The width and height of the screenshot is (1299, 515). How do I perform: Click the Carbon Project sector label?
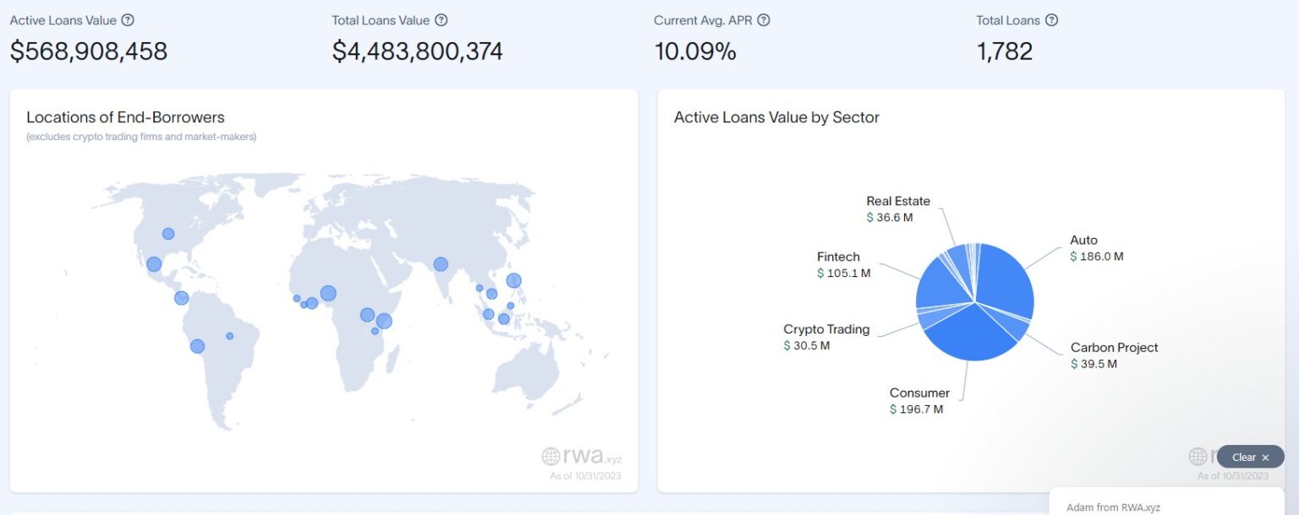(x=1114, y=348)
